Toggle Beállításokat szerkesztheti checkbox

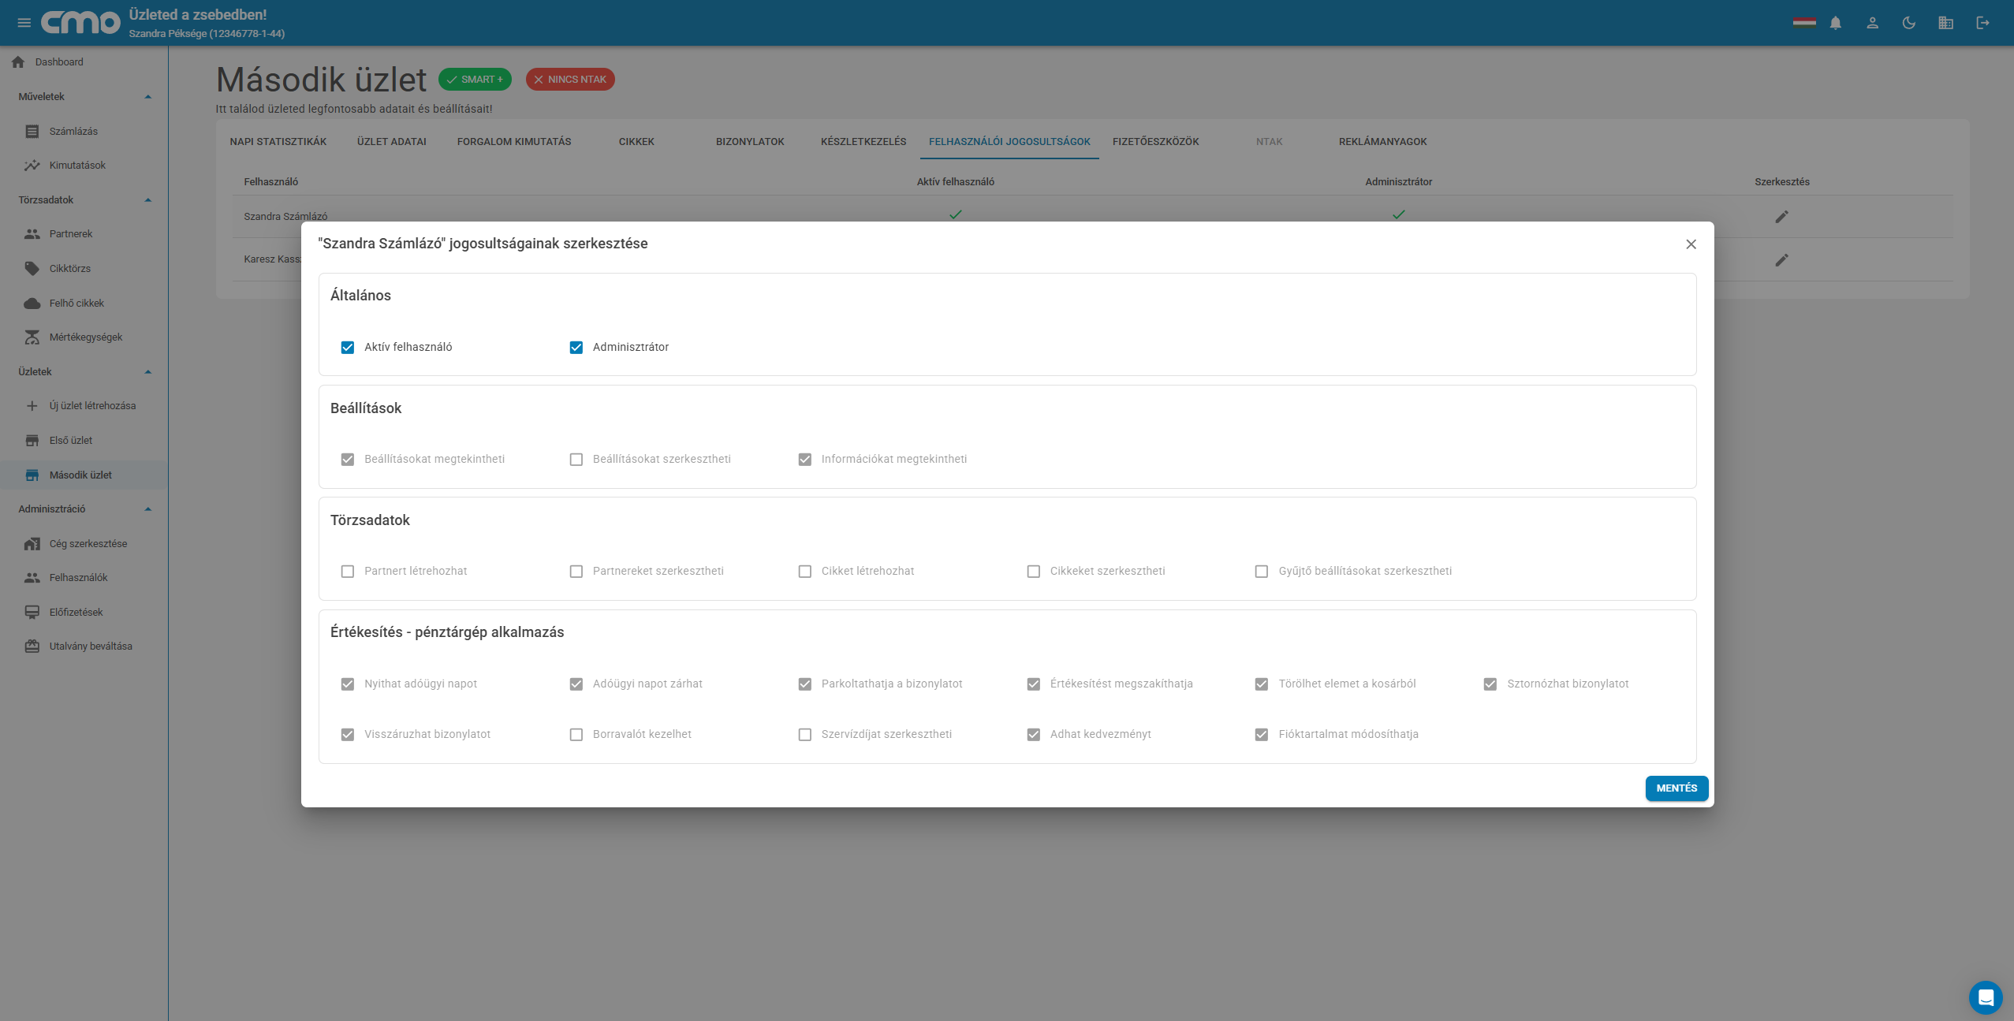[x=576, y=460]
